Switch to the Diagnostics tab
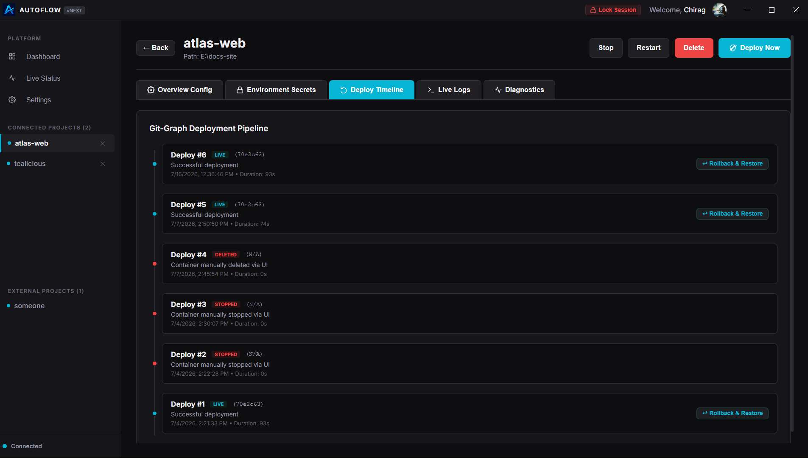Image resolution: width=808 pixels, height=458 pixels. click(x=519, y=90)
